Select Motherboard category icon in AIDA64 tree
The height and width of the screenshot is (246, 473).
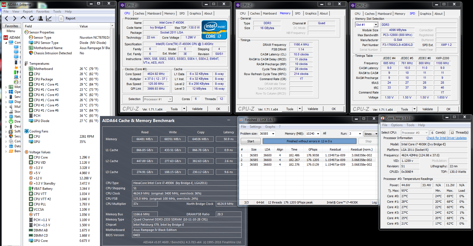pyautogui.click(x=11, y=87)
